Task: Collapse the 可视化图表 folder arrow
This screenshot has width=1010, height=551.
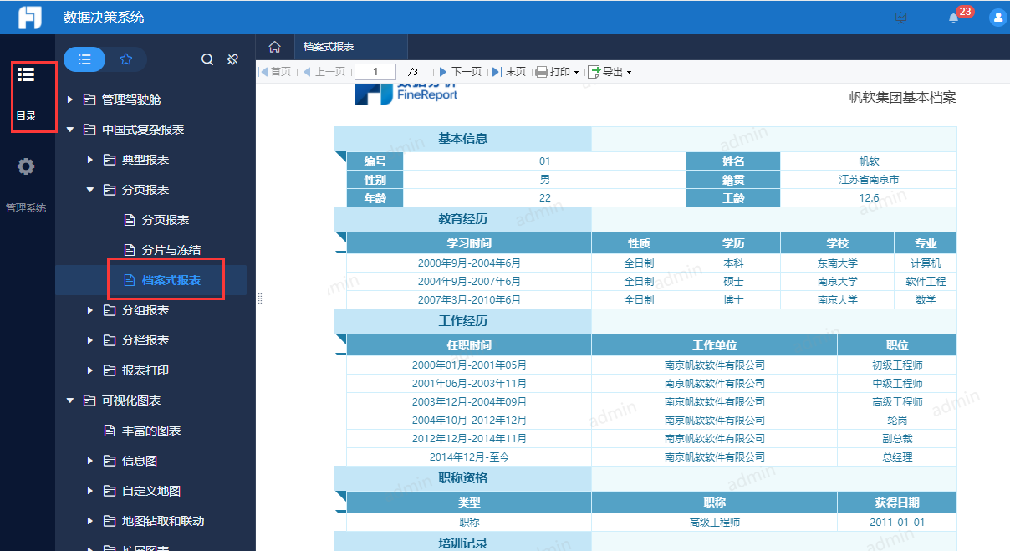Action: click(x=70, y=400)
